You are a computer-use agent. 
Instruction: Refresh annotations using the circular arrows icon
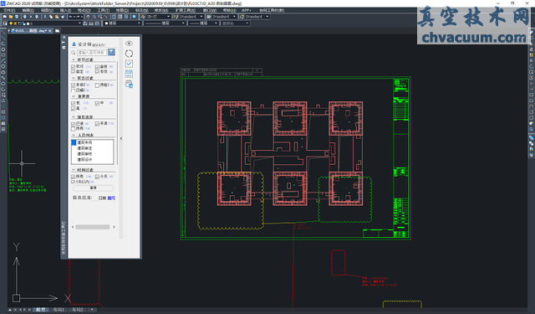[x=129, y=54]
